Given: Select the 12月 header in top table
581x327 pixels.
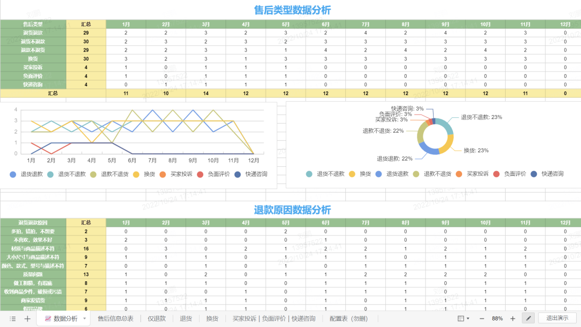Looking at the screenshot, I should click(x=563, y=24).
